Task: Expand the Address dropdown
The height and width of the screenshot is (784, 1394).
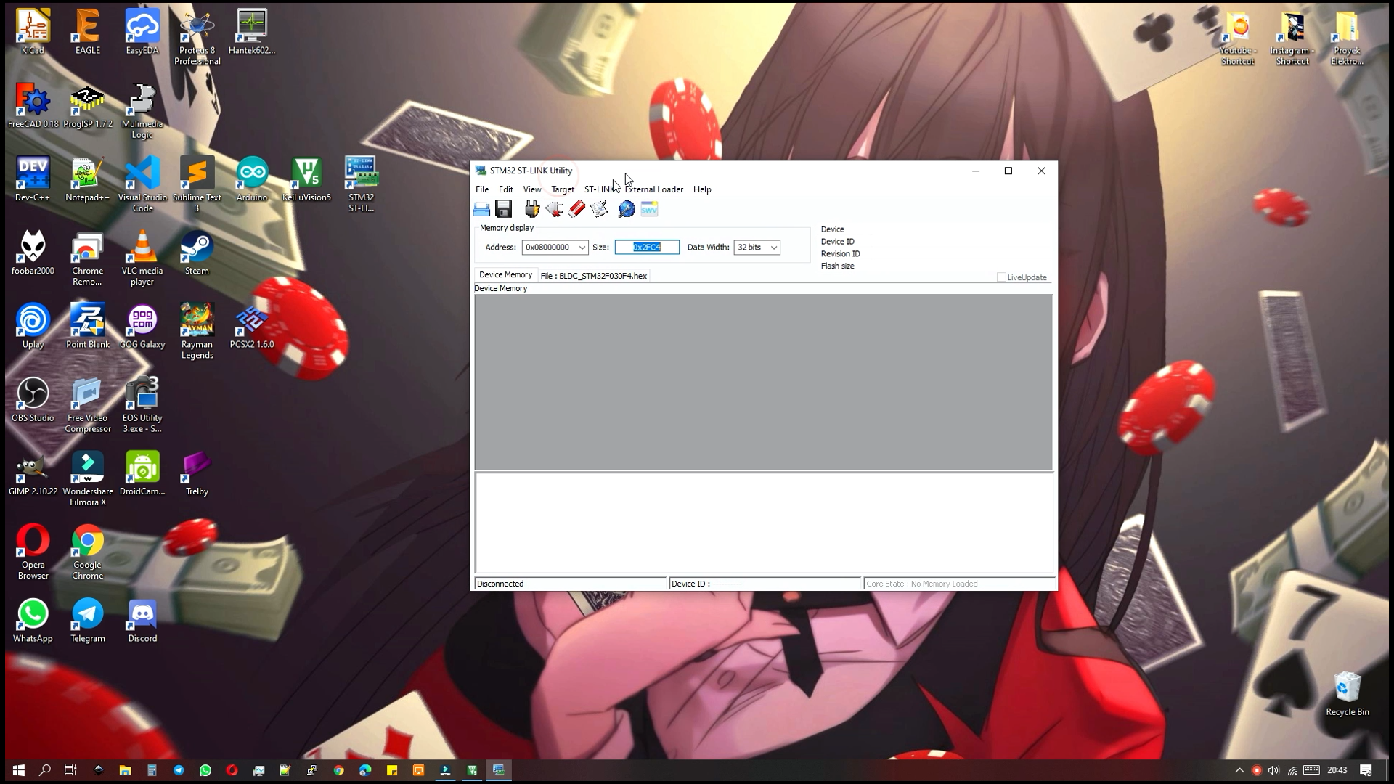Action: [582, 248]
